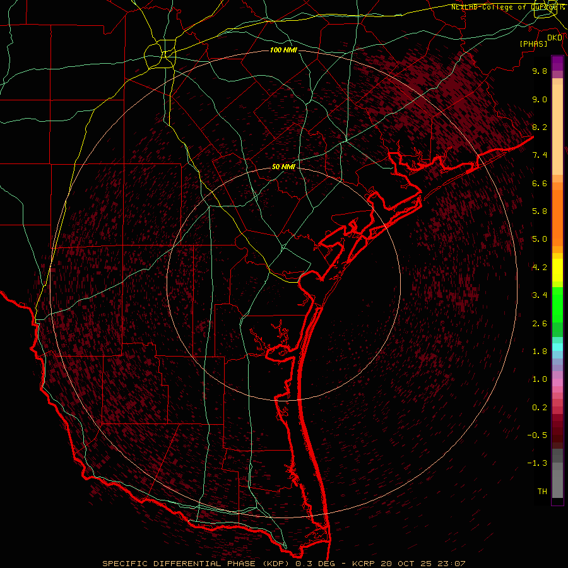Pick the light peach band in color bar
The image size is (568, 568).
point(557,129)
